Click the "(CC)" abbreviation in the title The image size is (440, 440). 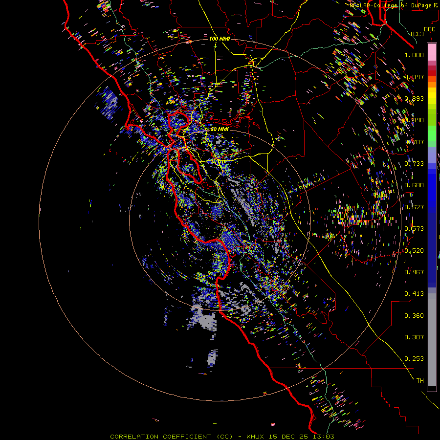pos(225,437)
